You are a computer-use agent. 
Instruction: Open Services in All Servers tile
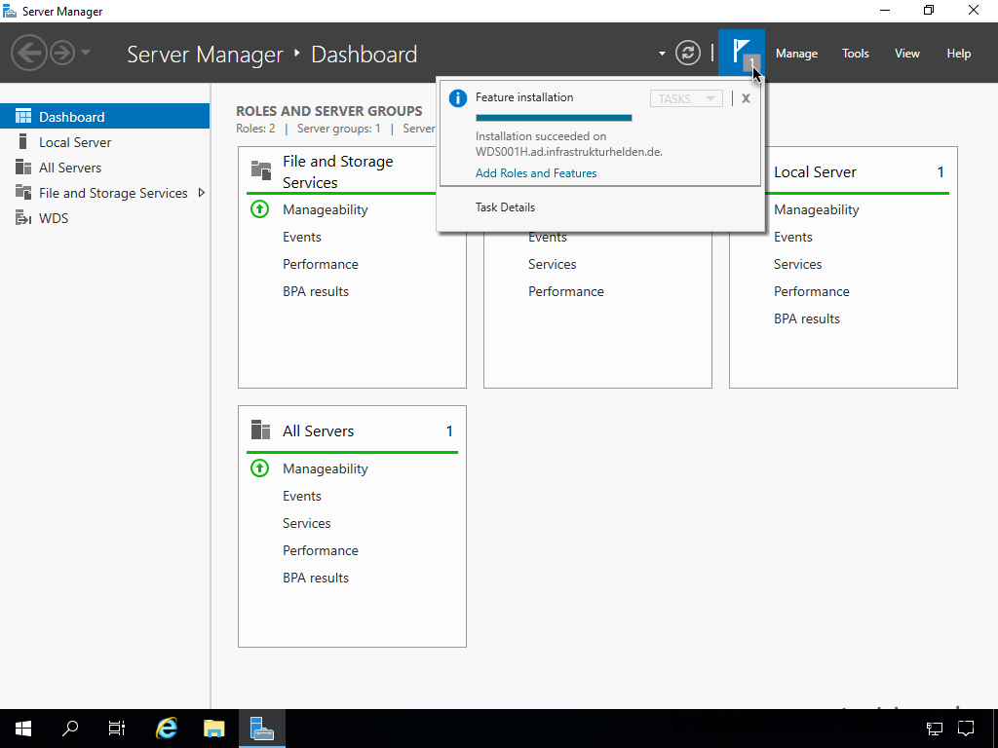(306, 523)
